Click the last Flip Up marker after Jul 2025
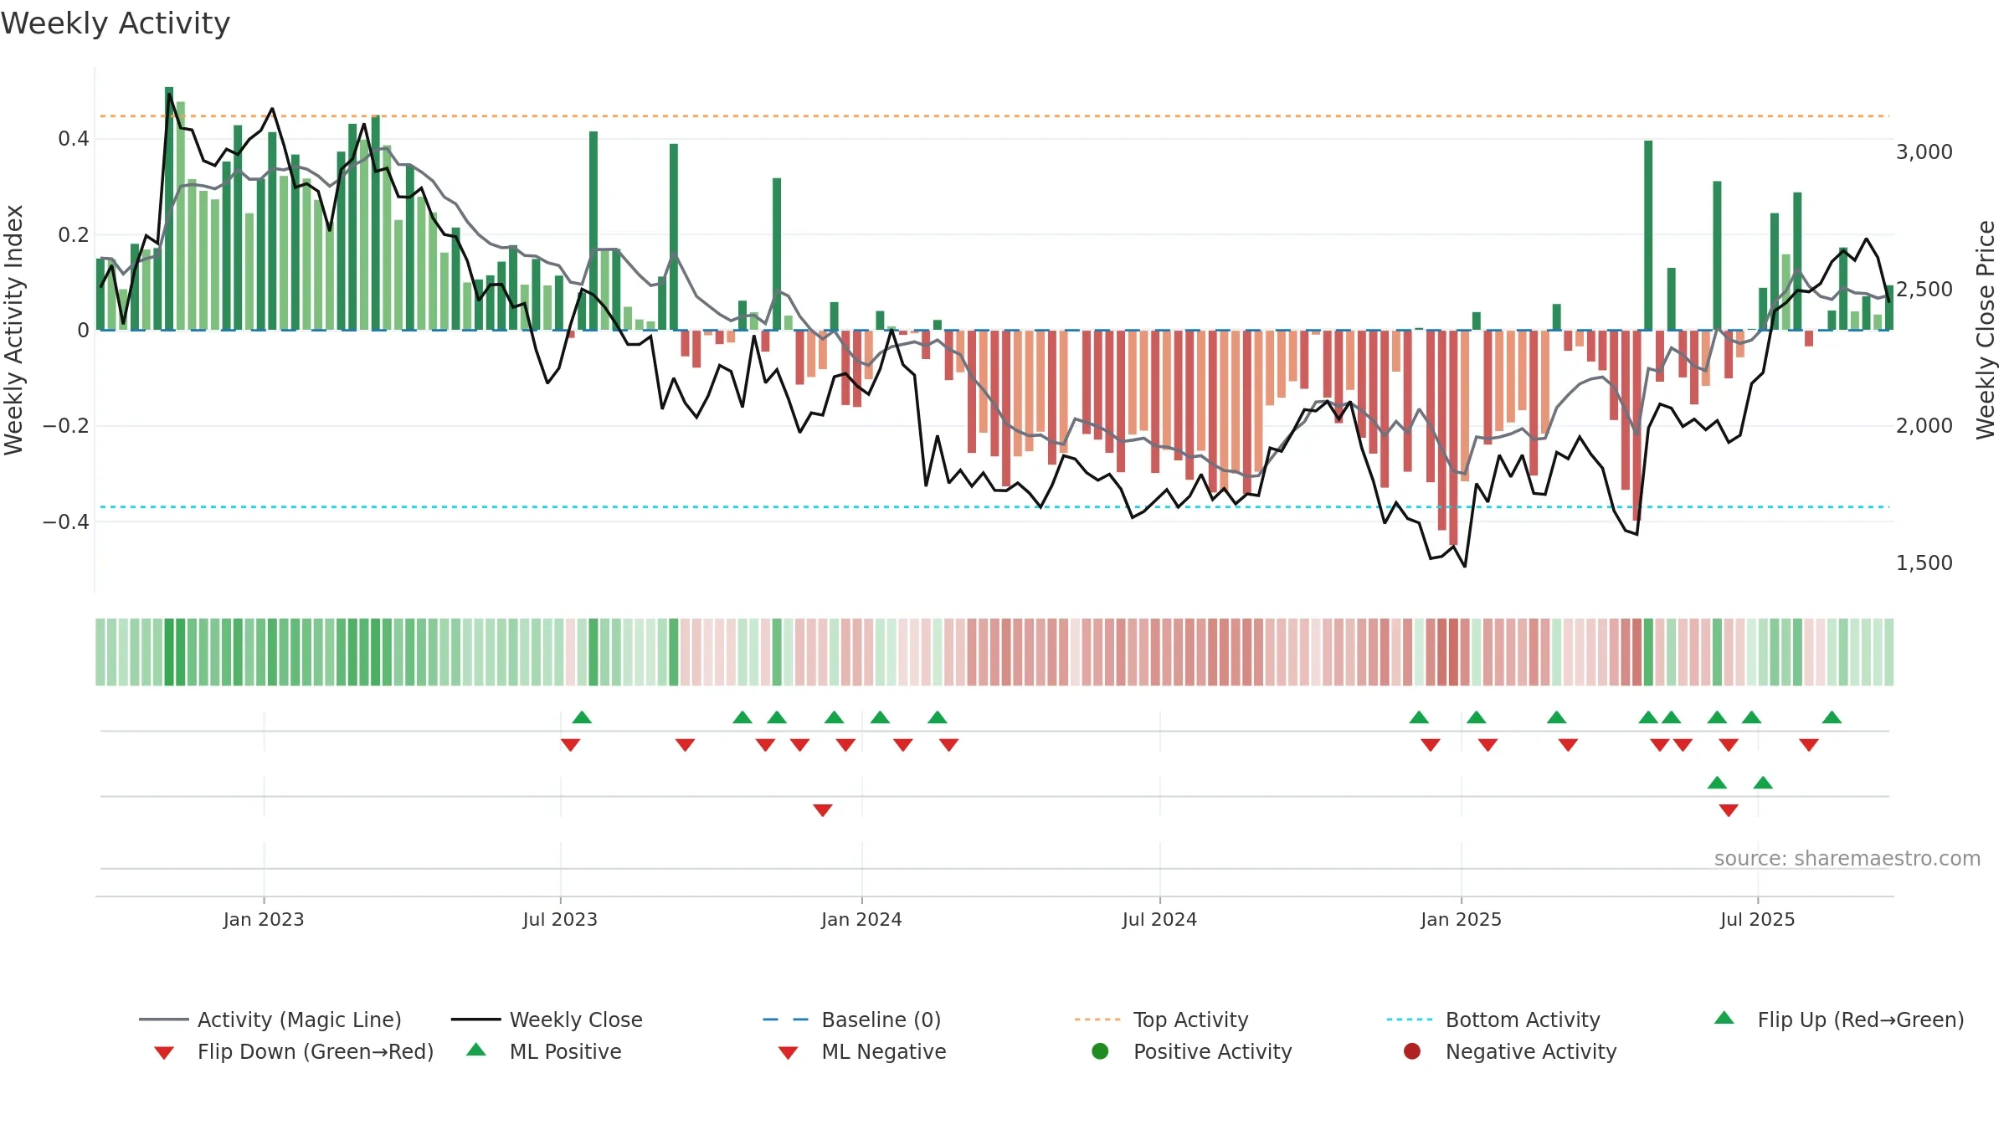The image size is (2009, 1130). click(1832, 717)
